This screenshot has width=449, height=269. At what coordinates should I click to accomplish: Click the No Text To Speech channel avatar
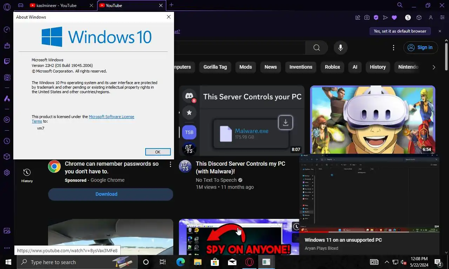[185, 166]
